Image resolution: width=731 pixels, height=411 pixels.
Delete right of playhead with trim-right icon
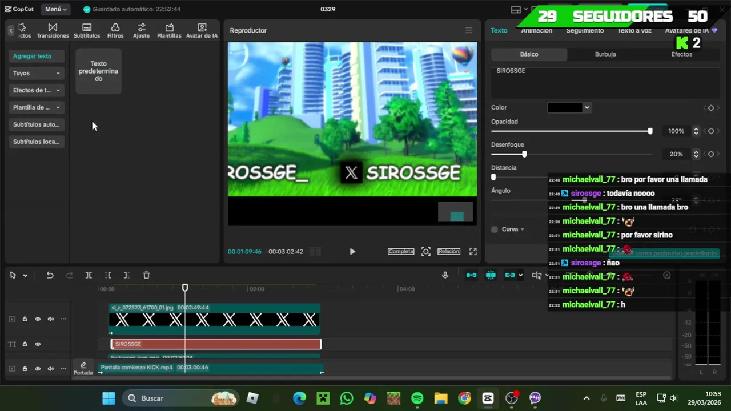point(127,275)
